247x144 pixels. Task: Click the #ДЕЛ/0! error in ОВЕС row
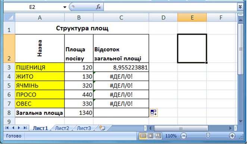[121, 104]
